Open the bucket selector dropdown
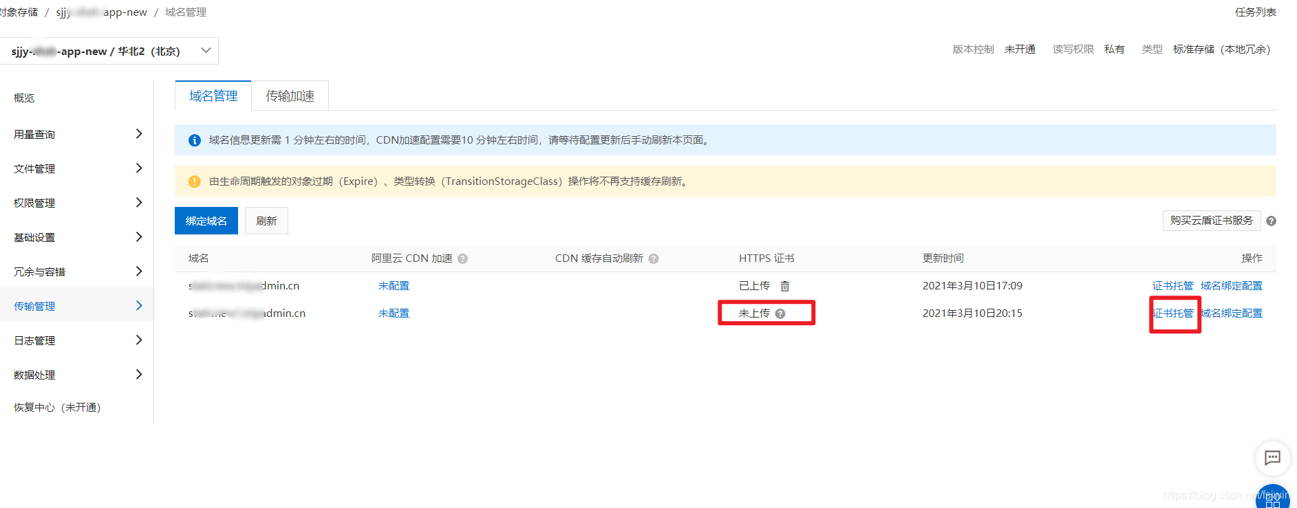This screenshot has width=1297, height=508. click(109, 51)
